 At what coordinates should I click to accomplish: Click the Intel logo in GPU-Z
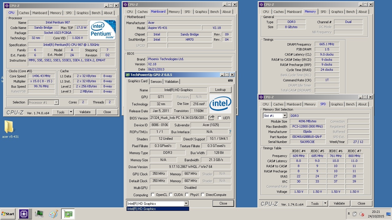220,104
